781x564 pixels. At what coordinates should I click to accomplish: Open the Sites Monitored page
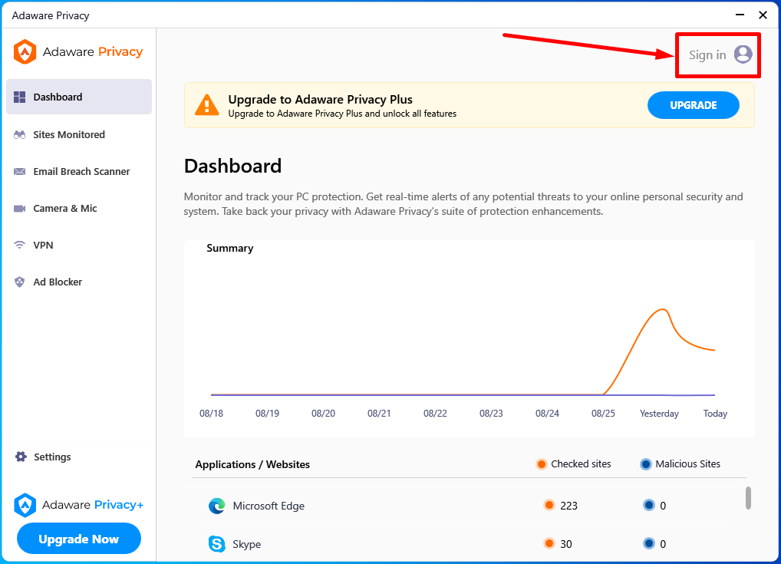pos(79,134)
